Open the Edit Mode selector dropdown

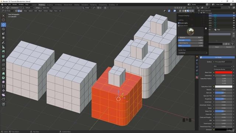pos(8,11)
